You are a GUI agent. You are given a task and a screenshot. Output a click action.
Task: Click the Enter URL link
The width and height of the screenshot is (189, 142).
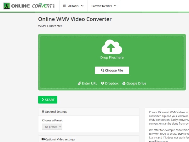(x=87, y=83)
